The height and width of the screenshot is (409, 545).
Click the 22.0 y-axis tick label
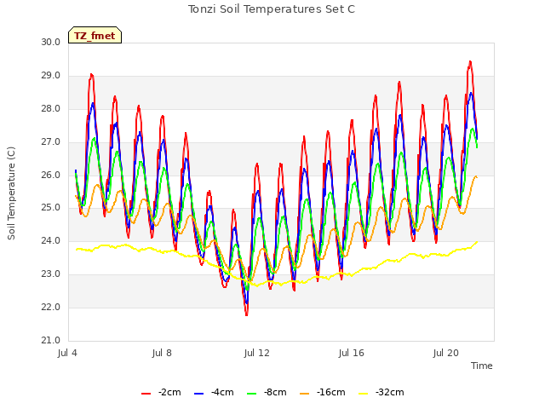(51, 307)
